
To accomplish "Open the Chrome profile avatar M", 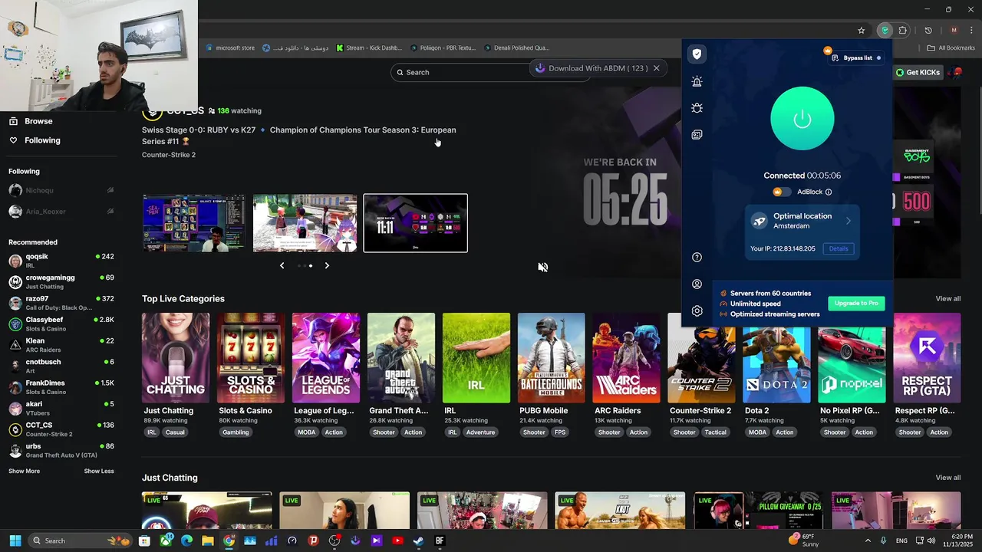I will tap(954, 31).
